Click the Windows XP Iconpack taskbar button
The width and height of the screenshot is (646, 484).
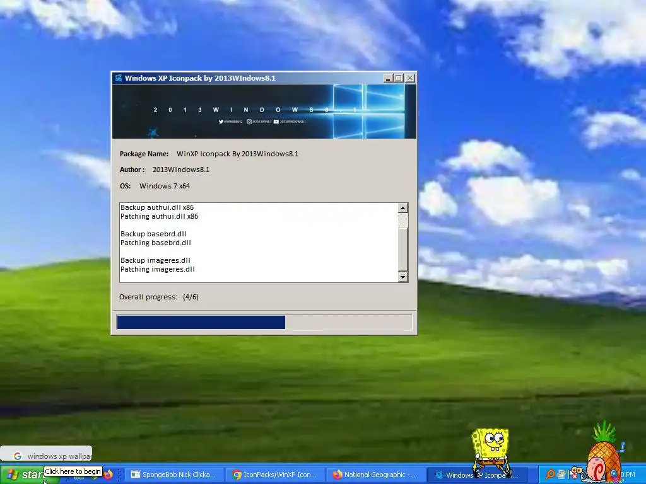click(478, 475)
